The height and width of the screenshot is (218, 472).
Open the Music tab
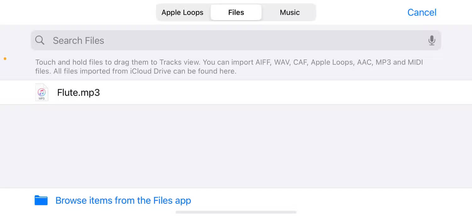coord(290,13)
